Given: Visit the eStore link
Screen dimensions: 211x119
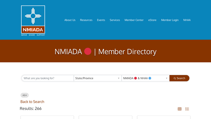Looking at the screenshot, I should point(152,20).
